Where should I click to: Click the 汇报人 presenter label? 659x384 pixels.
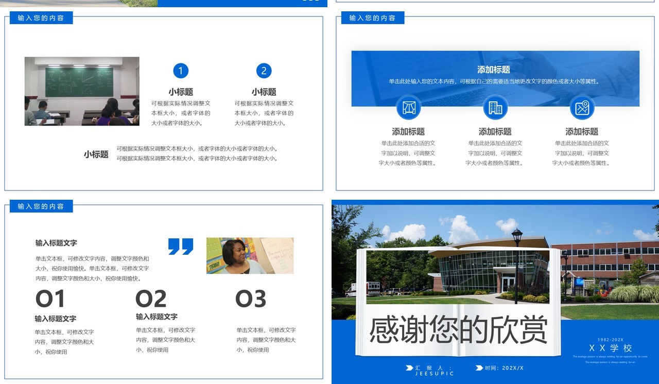tap(434, 368)
